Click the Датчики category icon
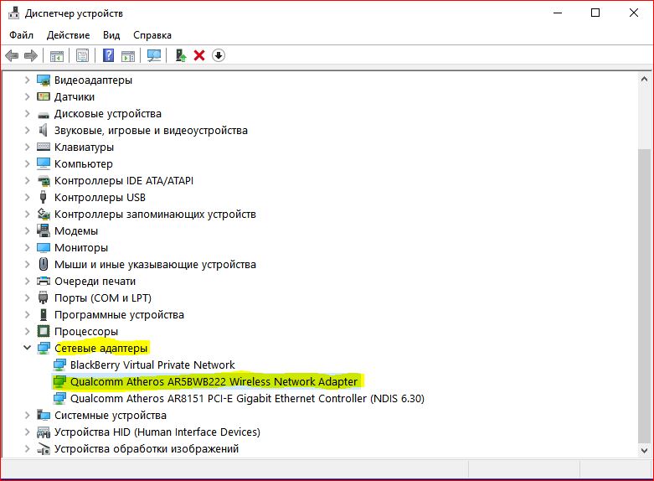This screenshot has height=481, width=654. [x=44, y=97]
